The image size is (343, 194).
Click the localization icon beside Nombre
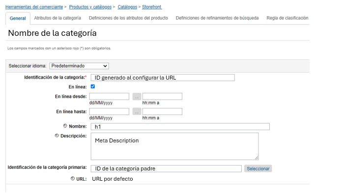point(65,126)
